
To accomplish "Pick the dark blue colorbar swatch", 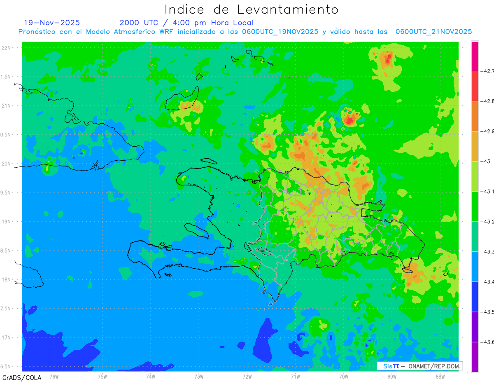I will (x=475, y=297).
